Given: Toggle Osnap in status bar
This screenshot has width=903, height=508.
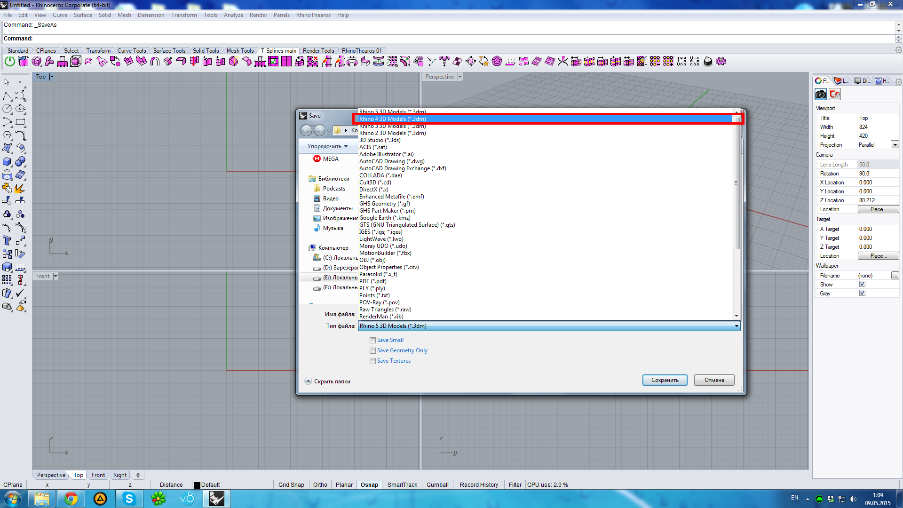Looking at the screenshot, I should pyautogui.click(x=369, y=485).
